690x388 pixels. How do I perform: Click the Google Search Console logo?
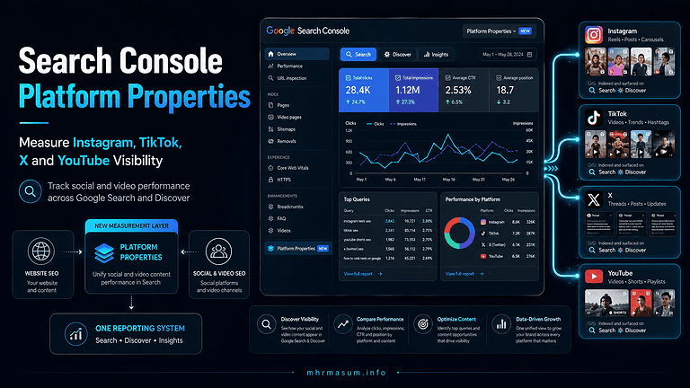click(x=307, y=31)
